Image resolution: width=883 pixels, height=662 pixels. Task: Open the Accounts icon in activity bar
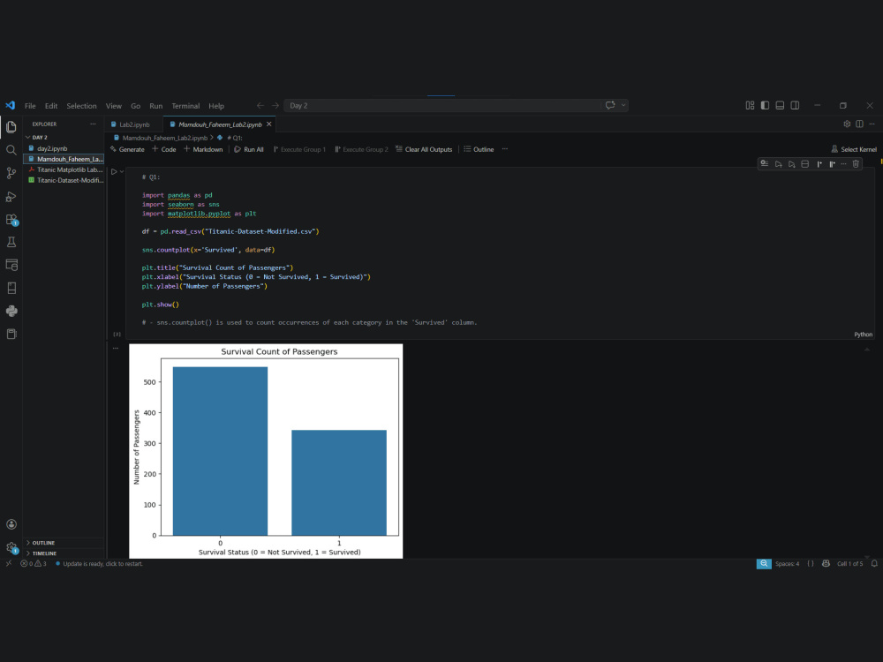[x=11, y=524]
